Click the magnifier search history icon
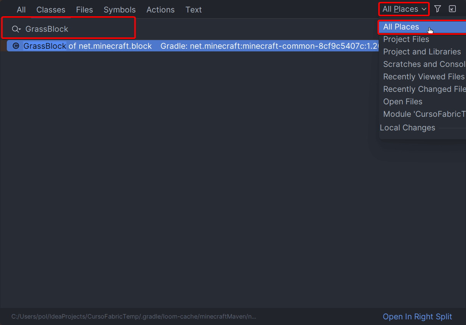Viewport: 466px width, 325px height. tap(16, 29)
